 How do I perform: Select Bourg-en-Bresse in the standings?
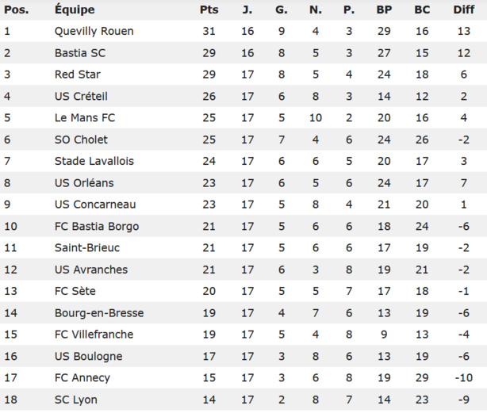(x=99, y=313)
